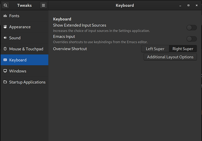Minimize the Tweaks window
Viewport: 202px width, 141px height.
coord(180,5)
